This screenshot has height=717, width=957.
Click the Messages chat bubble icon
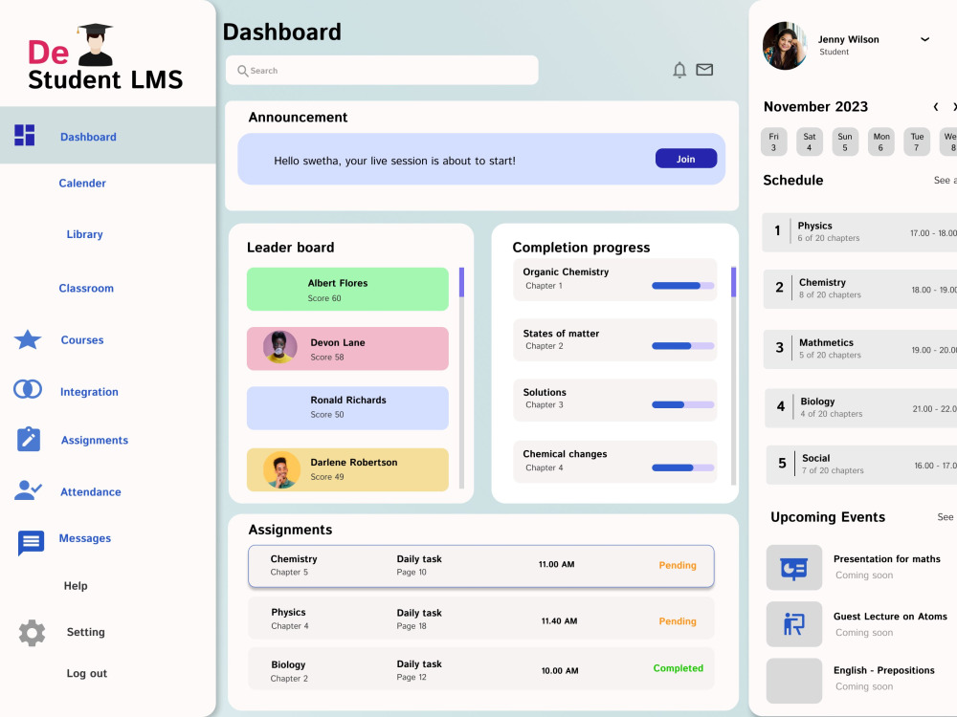pos(31,542)
